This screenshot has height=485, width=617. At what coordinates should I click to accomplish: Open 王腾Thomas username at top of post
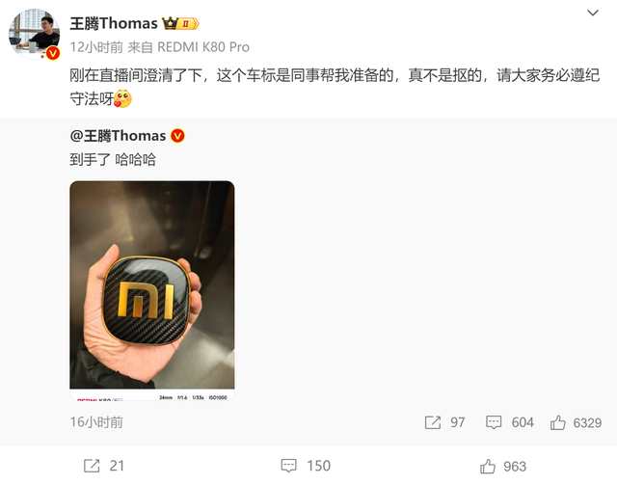coord(114,23)
